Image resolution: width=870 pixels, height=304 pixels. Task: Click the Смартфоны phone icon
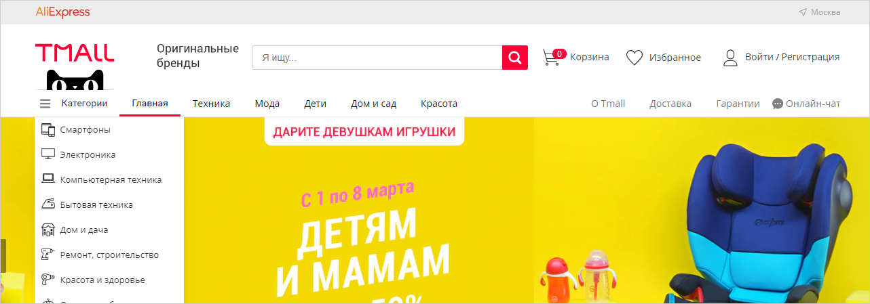pos(48,129)
